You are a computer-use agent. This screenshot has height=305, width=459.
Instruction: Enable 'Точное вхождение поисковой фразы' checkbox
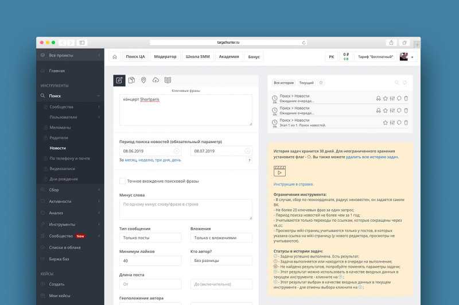(122, 181)
